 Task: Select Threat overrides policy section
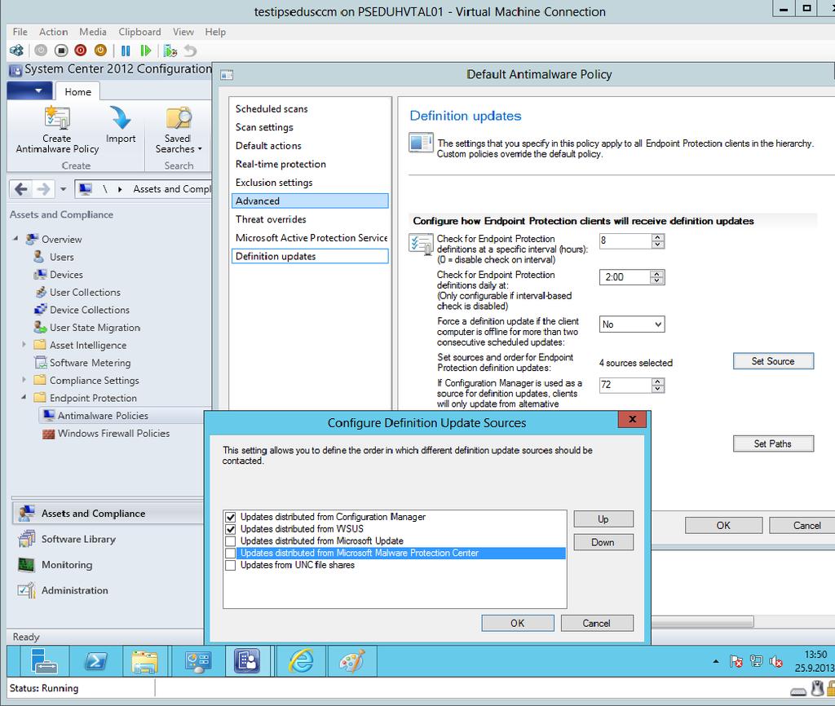click(x=310, y=219)
